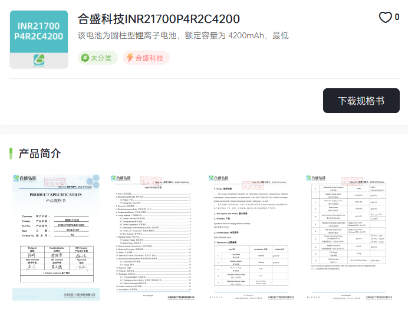Open the Contents page thumbnail

[153, 238]
